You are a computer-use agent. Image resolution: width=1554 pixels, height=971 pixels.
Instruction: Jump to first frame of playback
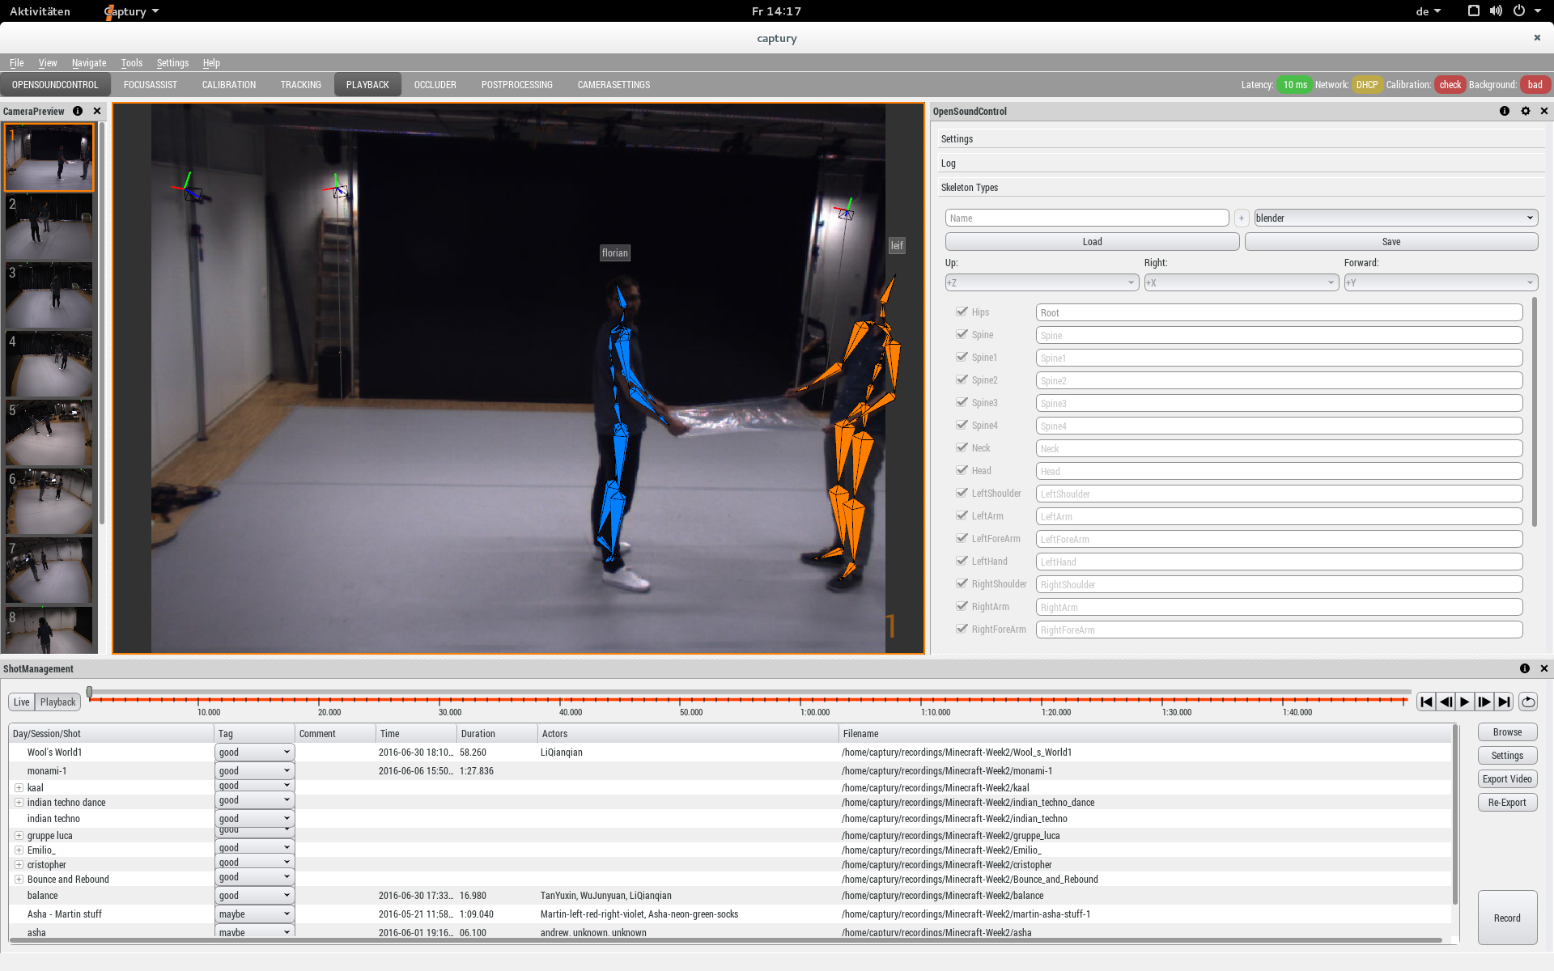point(1426,702)
